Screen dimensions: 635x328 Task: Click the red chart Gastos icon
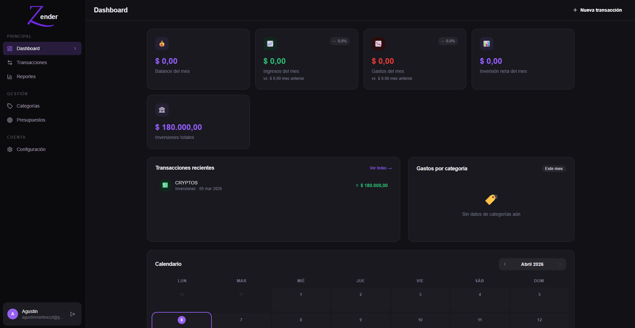point(378,44)
